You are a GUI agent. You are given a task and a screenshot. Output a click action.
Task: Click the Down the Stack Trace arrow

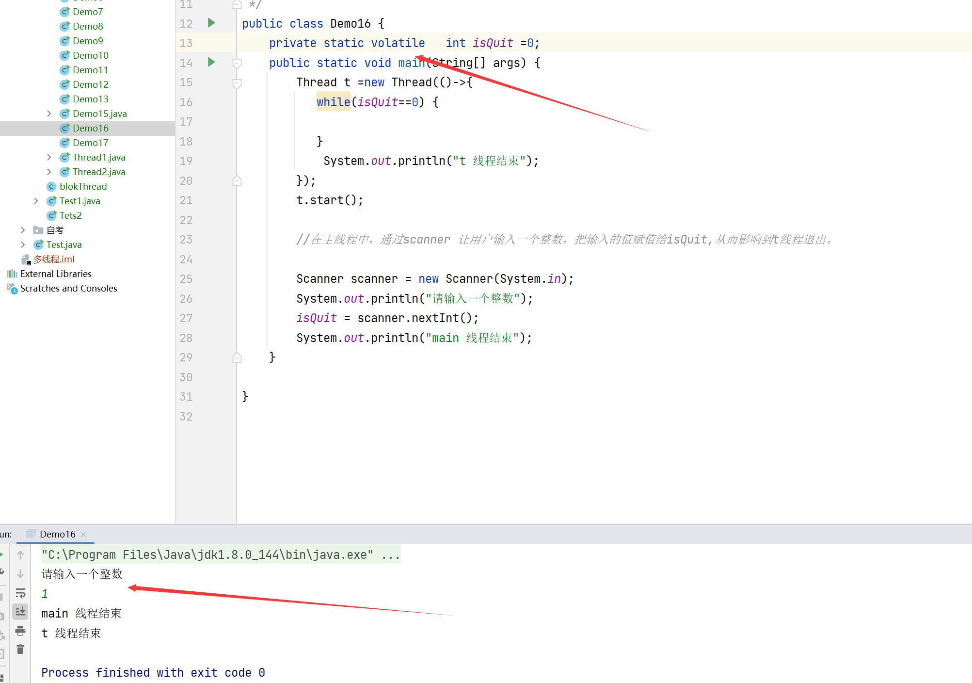pyautogui.click(x=20, y=573)
